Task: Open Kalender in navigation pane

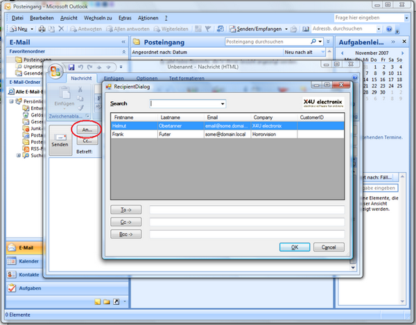Action: (24, 261)
